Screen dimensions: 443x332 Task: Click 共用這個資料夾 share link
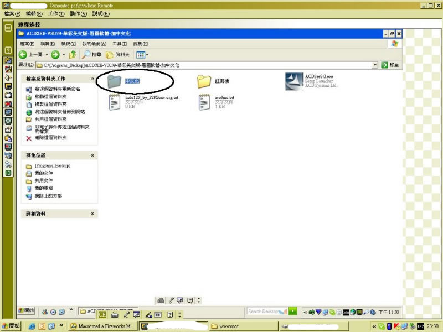click(50, 120)
